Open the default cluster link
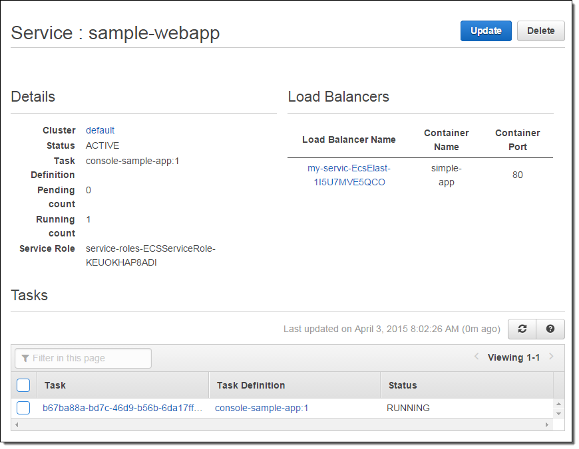 100,130
